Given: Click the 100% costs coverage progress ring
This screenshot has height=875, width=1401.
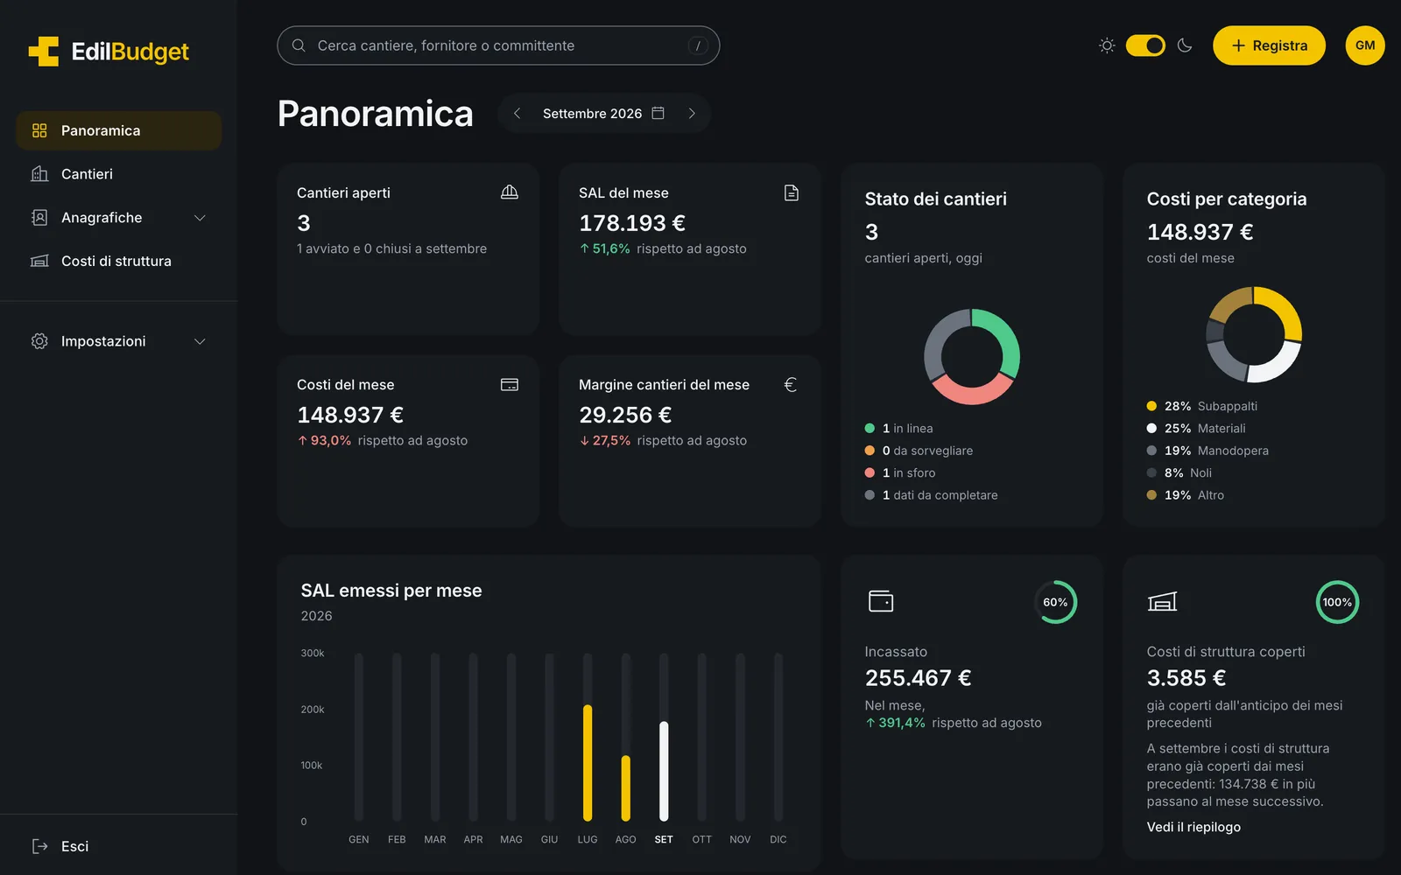Looking at the screenshot, I should [x=1337, y=602].
